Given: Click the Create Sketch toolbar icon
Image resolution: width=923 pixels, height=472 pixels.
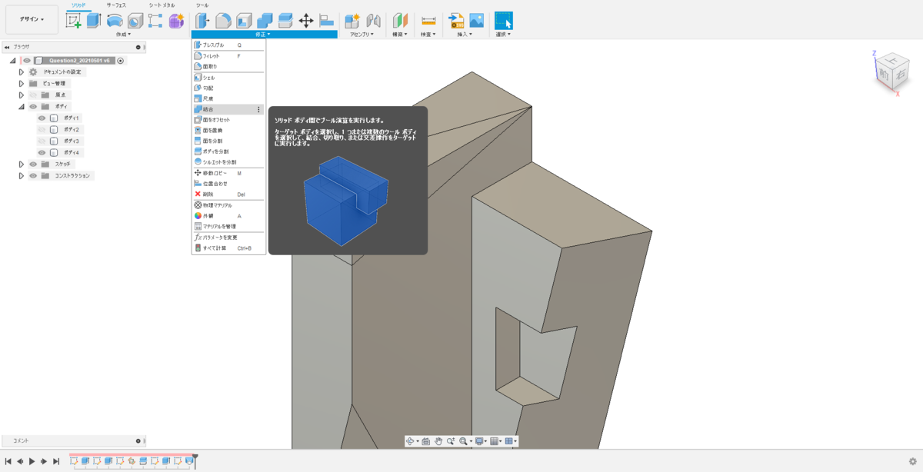Looking at the screenshot, I should [x=74, y=21].
